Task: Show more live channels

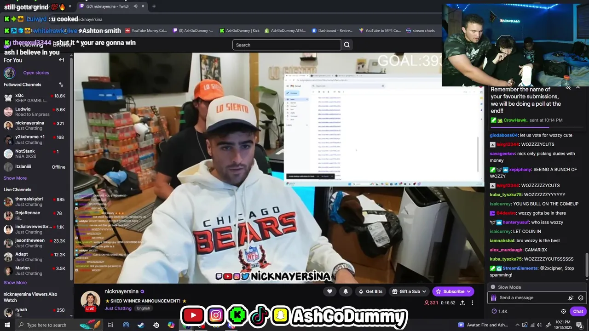Action: tap(15, 283)
